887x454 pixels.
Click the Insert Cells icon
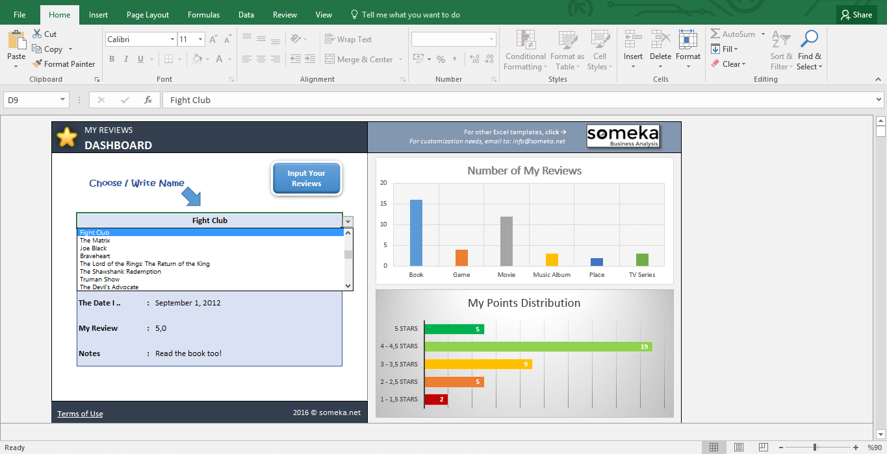click(633, 40)
